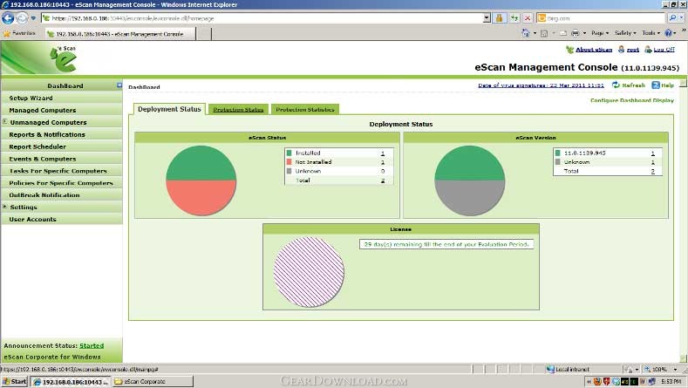Screen dimensions: 688x388
Task: Open the IE Safety menu dropdown
Action: coord(624,33)
